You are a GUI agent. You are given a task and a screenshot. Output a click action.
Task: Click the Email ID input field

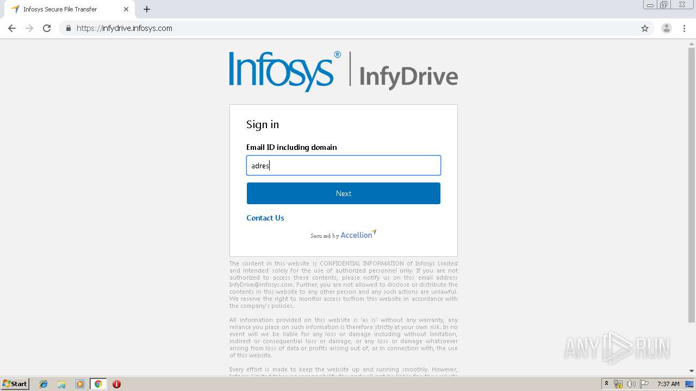point(344,166)
